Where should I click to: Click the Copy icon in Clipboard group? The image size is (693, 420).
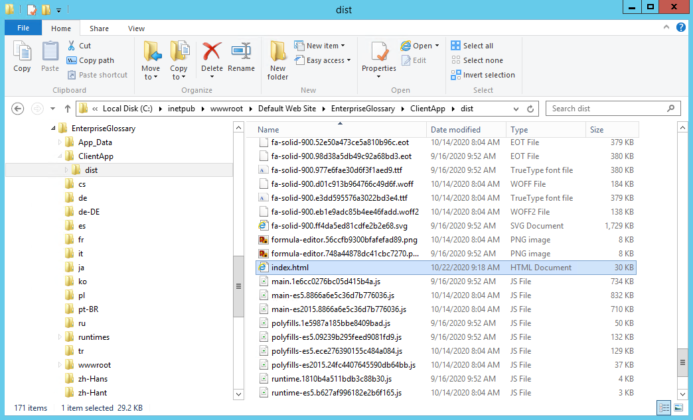click(22, 56)
